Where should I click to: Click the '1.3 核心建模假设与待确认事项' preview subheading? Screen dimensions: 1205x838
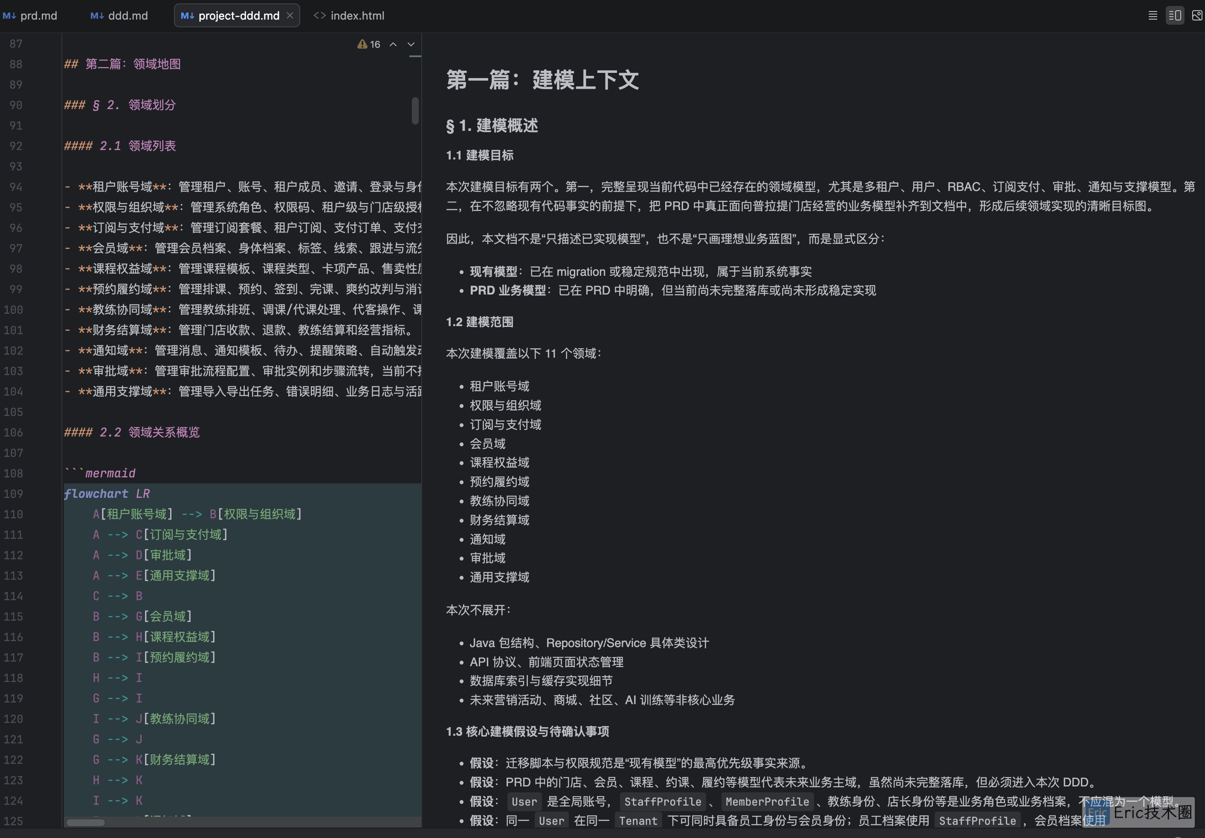(527, 731)
